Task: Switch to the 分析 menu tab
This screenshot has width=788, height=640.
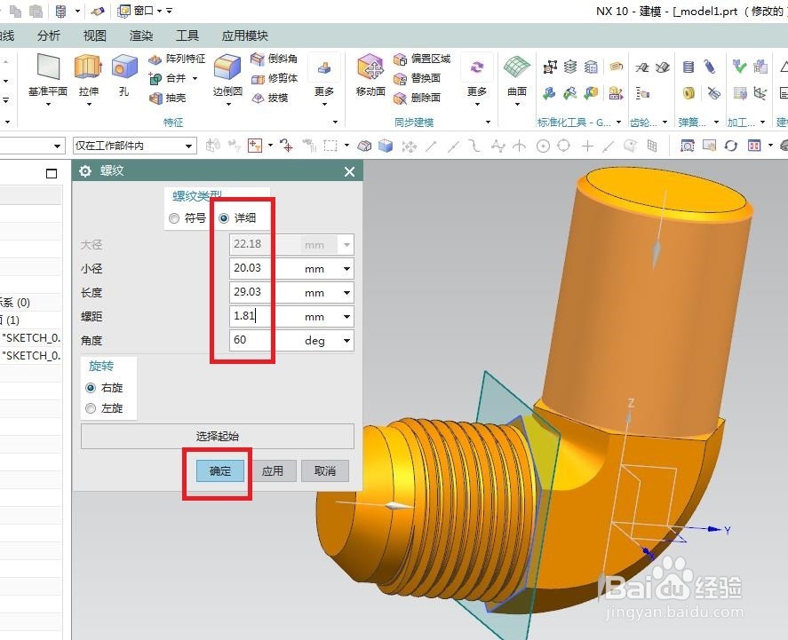Action: pos(50,36)
